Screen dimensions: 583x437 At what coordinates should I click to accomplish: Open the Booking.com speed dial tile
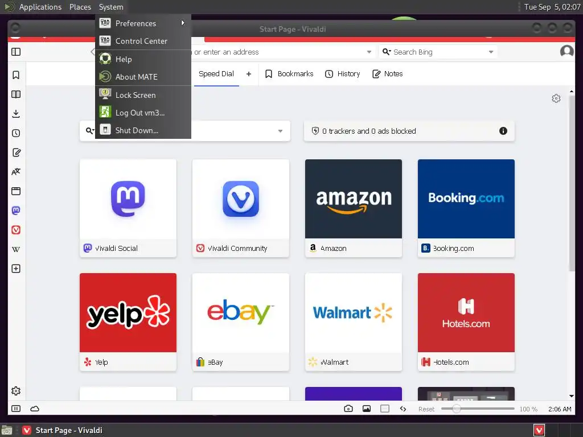pos(466,208)
